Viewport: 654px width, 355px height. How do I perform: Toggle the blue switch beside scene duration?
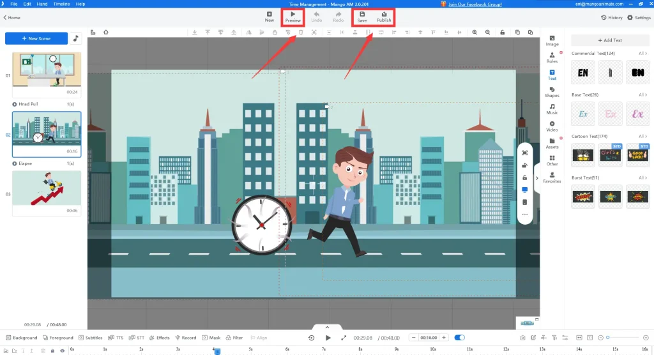point(459,338)
